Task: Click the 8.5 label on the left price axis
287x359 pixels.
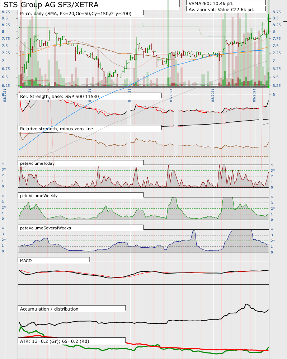Action: (x=5, y=18)
